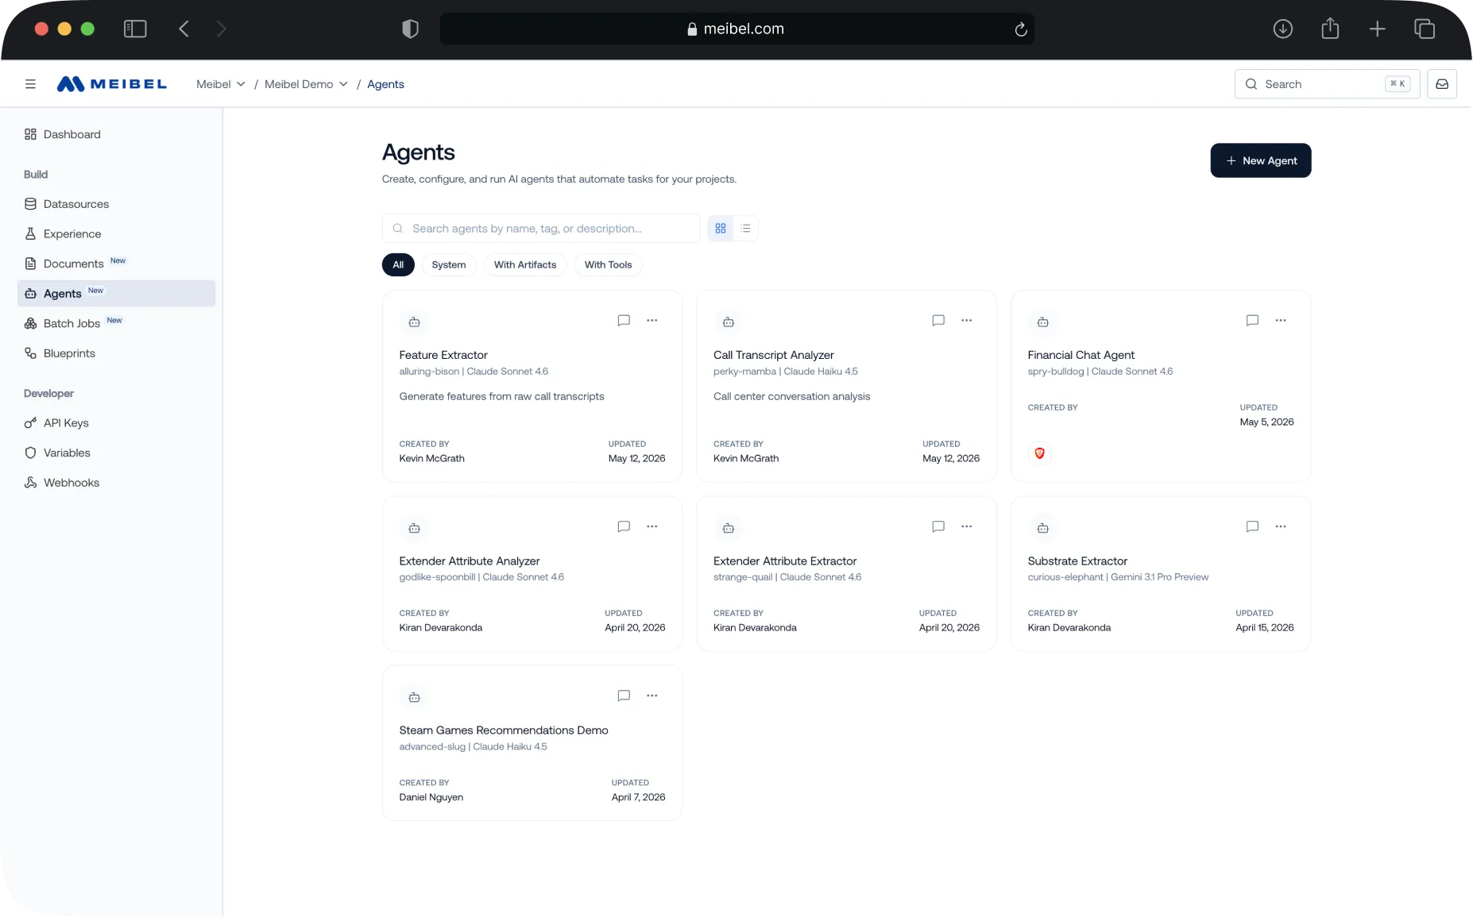Open more options for Extender Attribute Extractor
This screenshot has height=917, width=1473.
[967, 526]
